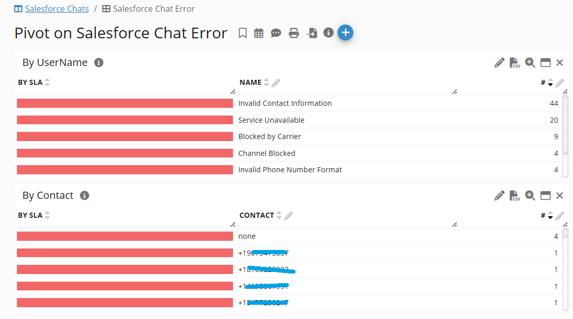This screenshot has width=573, height=319.
Task: Click red SLA bar for Invalid Contact Information
Action: 124,103
